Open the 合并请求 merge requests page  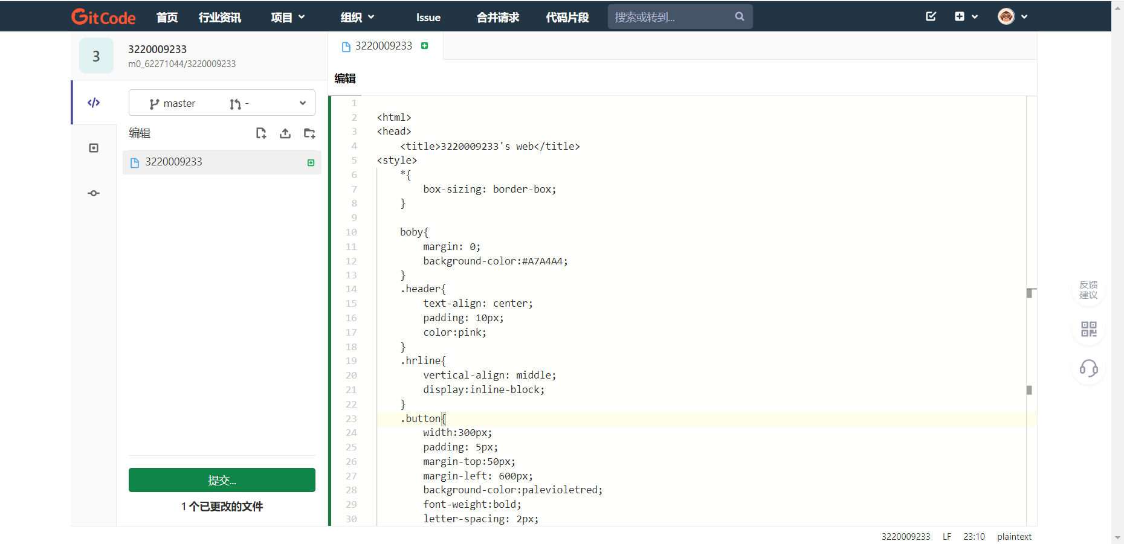[498, 18]
